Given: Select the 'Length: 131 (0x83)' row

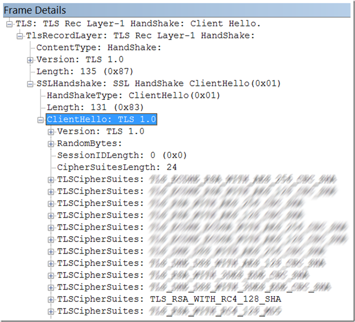Looking at the screenshot, I should [x=95, y=107].
